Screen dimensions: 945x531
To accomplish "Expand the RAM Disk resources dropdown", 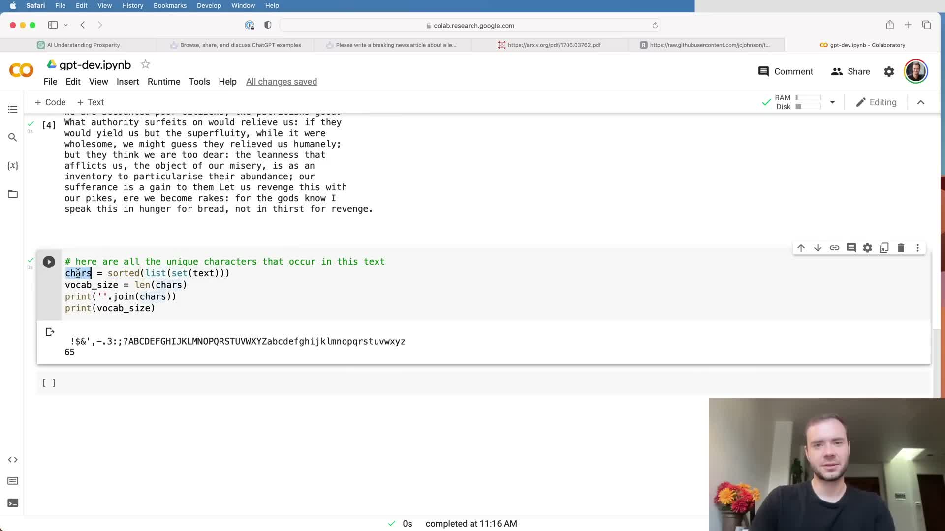I will coord(832,102).
